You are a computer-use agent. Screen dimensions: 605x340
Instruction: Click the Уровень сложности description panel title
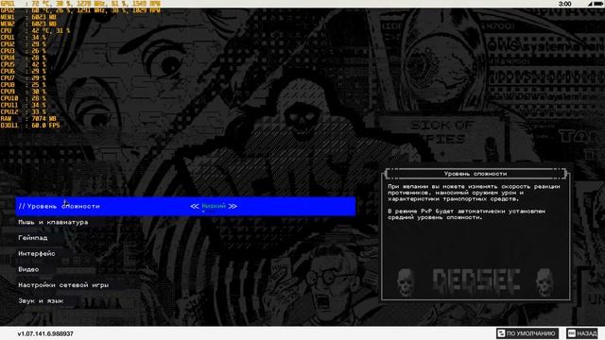(x=475, y=174)
